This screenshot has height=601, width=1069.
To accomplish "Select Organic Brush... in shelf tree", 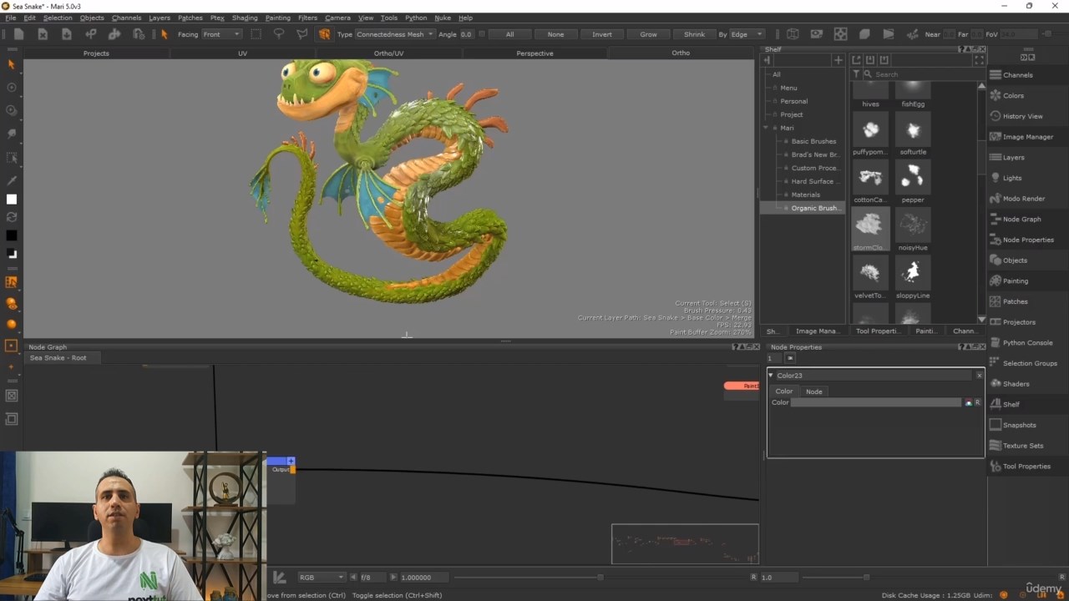I will tap(814, 208).
